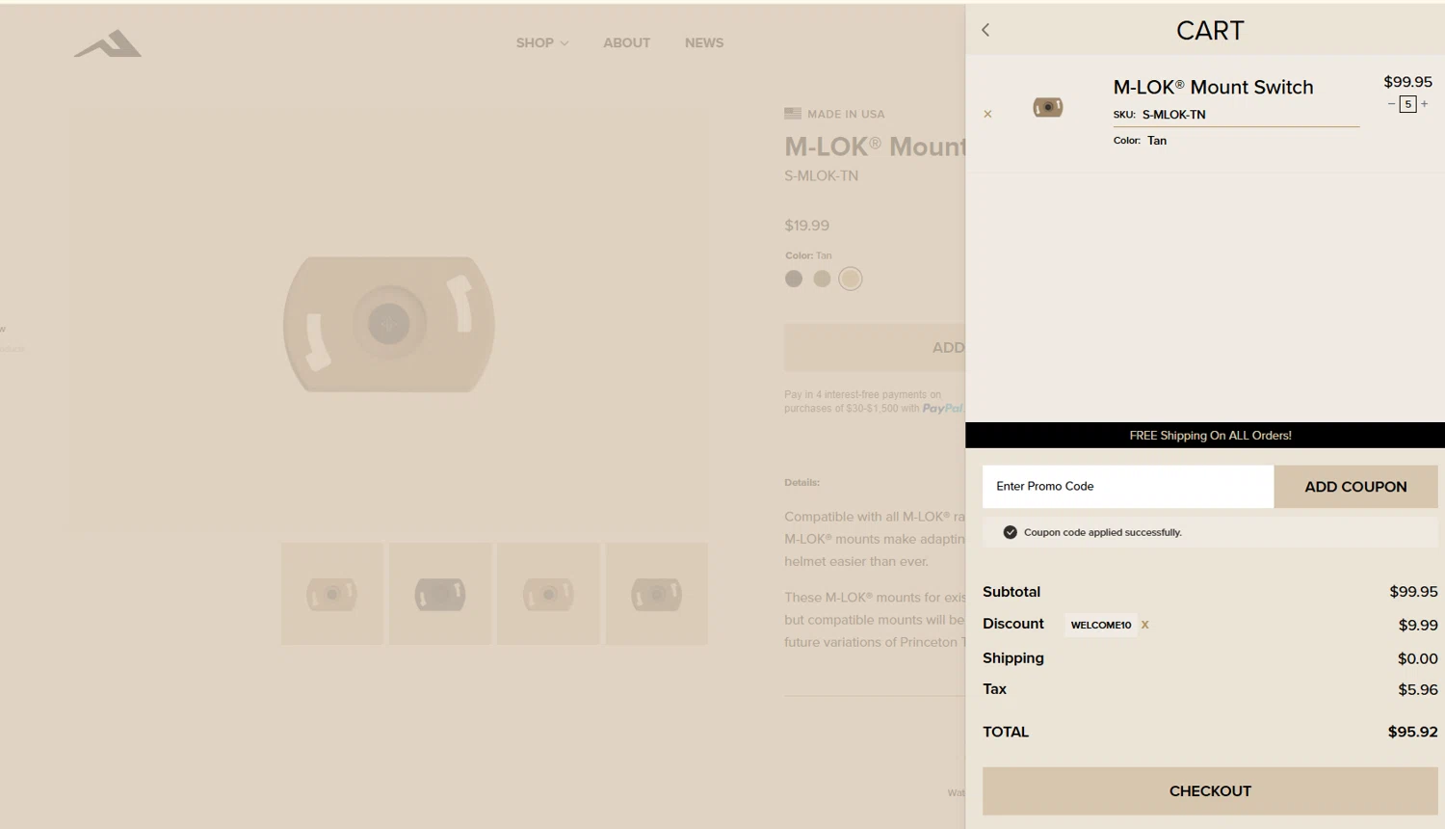This screenshot has height=829, width=1445.
Task: Click the cart item price $99.95
Action: tap(1407, 82)
